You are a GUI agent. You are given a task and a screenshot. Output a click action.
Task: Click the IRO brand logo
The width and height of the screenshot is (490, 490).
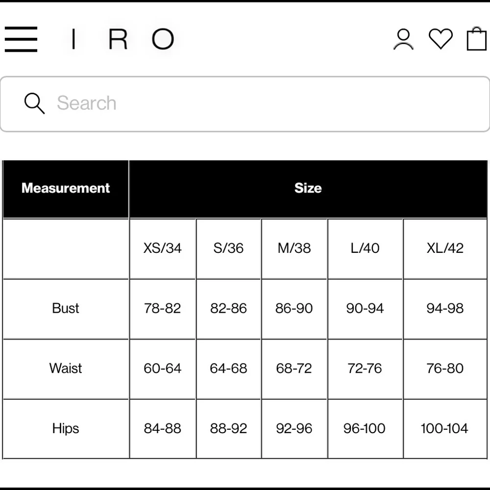(x=122, y=39)
